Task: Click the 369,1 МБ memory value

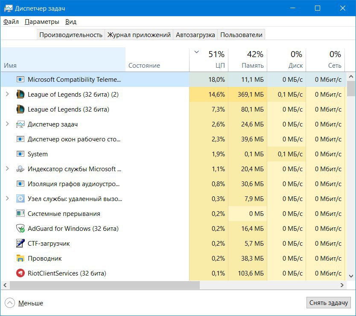Action: coord(251,95)
